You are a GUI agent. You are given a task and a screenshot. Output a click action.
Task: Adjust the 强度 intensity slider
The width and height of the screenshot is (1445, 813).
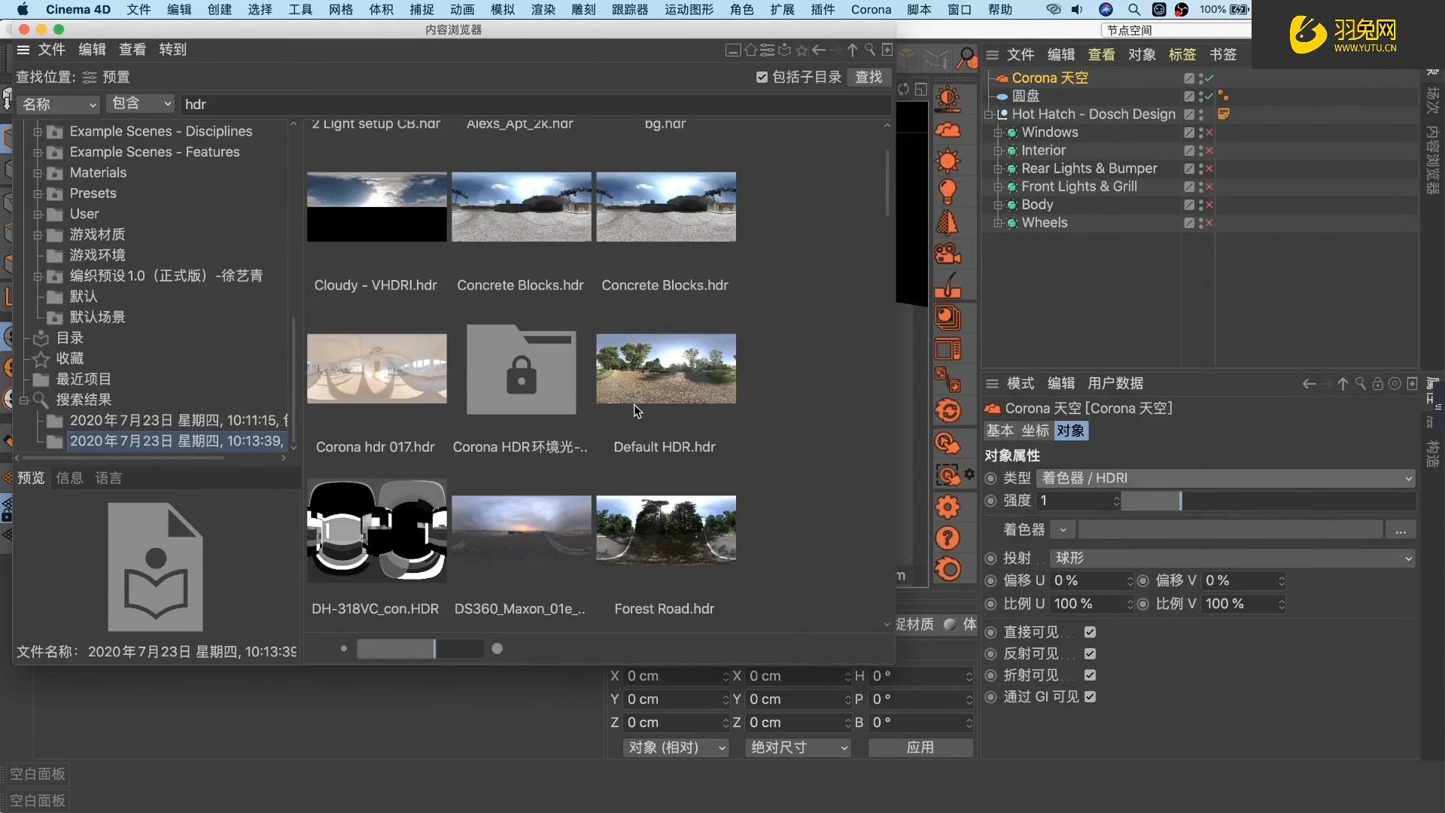(1180, 501)
